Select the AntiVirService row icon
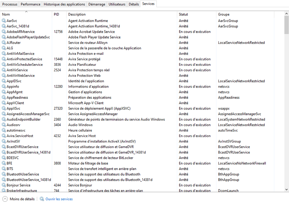 click(4, 70)
